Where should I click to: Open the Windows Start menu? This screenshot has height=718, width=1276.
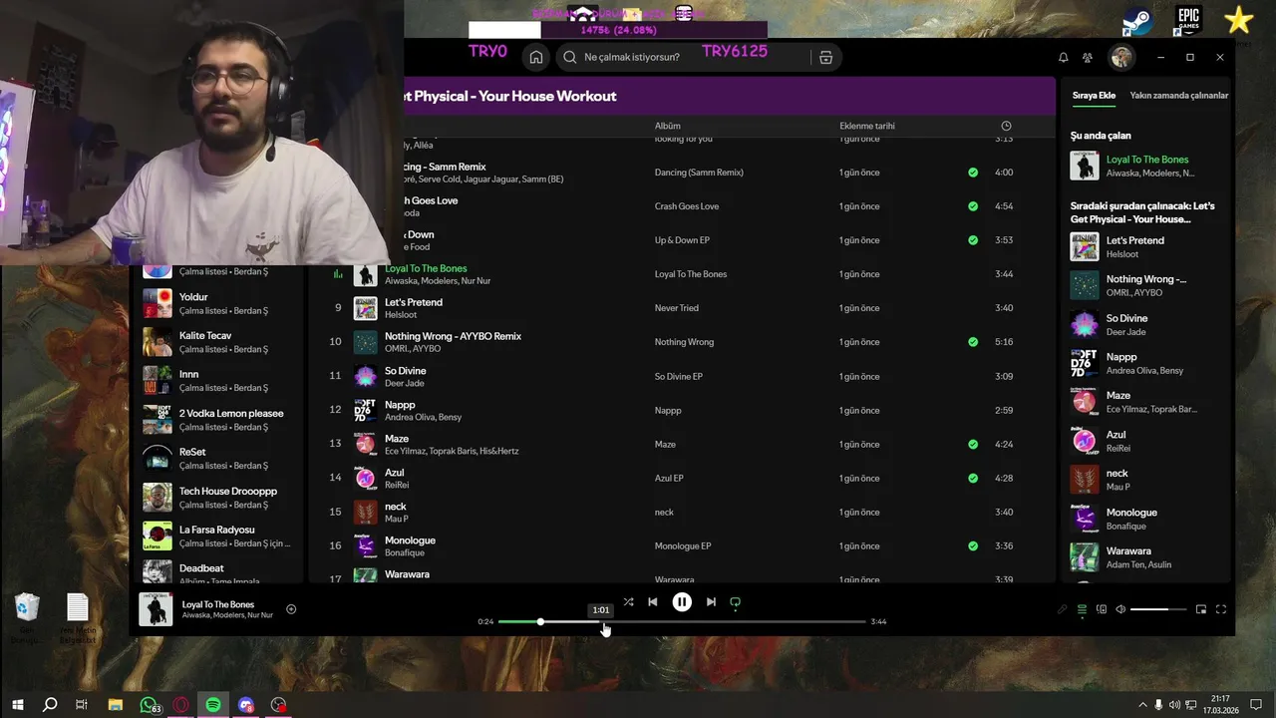[x=17, y=705]
